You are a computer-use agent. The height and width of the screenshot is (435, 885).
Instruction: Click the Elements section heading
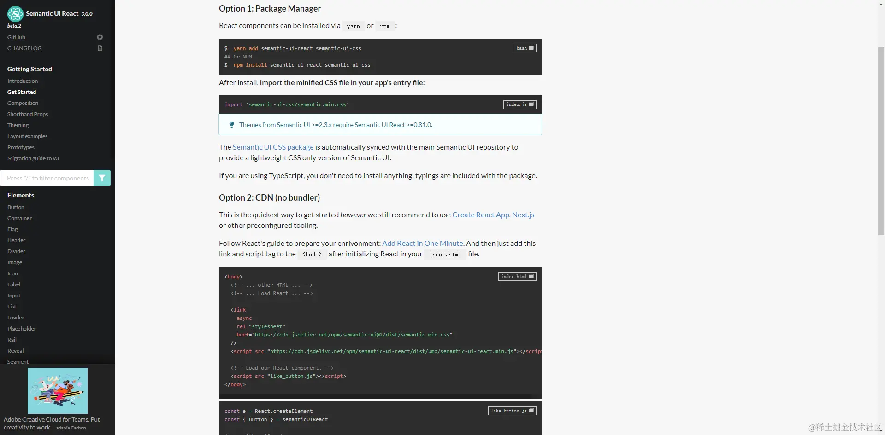[x=21, y=196]
